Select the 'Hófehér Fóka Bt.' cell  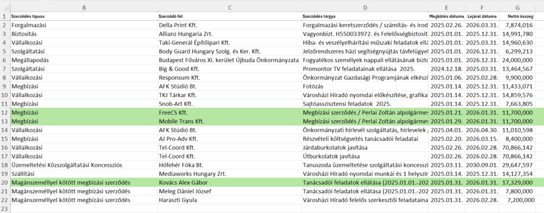point(229,165)
